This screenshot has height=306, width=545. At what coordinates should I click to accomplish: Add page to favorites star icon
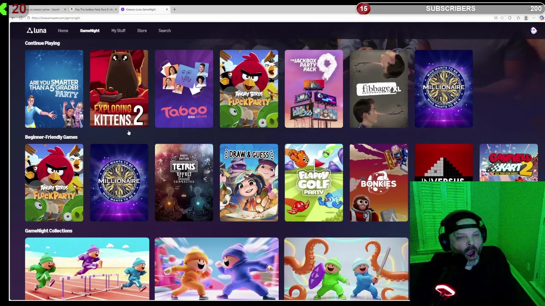click(x=502, y=18)
